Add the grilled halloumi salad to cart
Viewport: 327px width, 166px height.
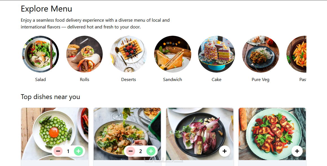click(x=297, y=151)
